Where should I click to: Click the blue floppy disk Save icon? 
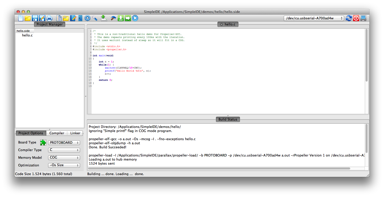[35, 18]
